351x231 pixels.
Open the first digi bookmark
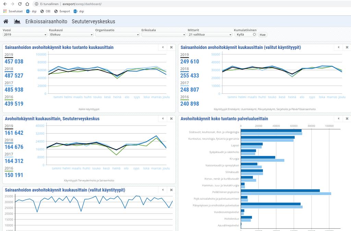click(31, 11)
